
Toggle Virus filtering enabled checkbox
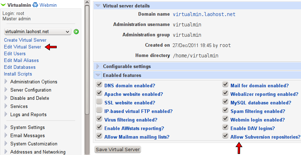(99, 119)
